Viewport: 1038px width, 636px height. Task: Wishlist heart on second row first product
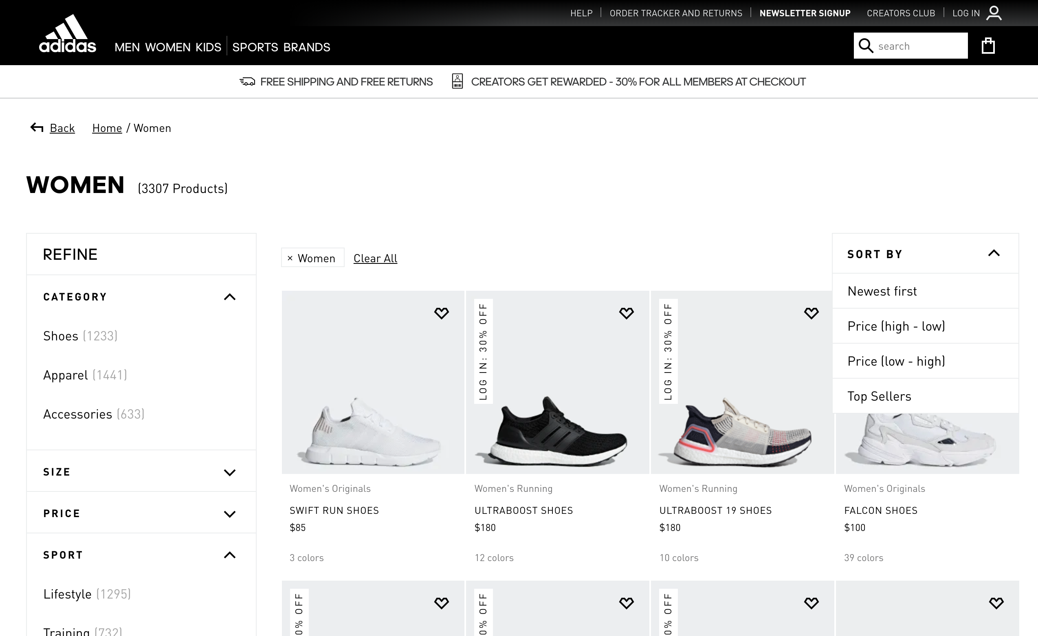(442, 603)
